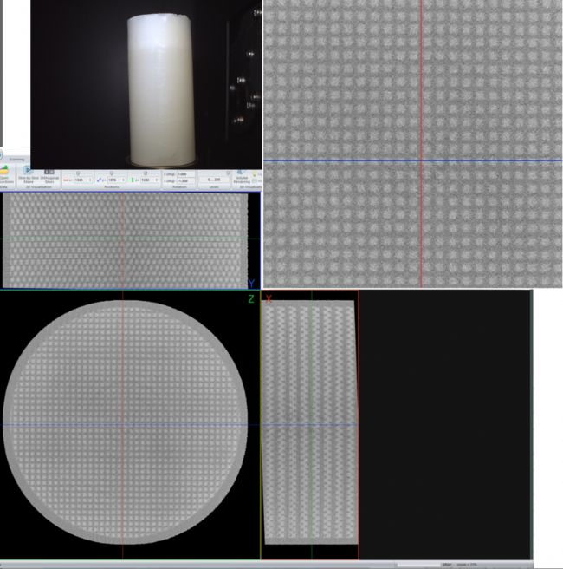The height and width of the screenshot is (569, 563).
Task: Click the green Z position axis icon
Action: (x=133, y=180)
